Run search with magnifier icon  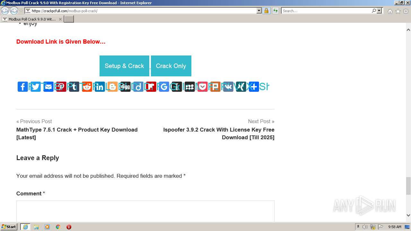[374, 11]
